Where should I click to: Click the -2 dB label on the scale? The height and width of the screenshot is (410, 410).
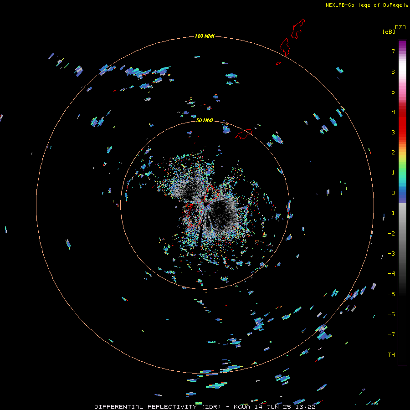[391, 234]
